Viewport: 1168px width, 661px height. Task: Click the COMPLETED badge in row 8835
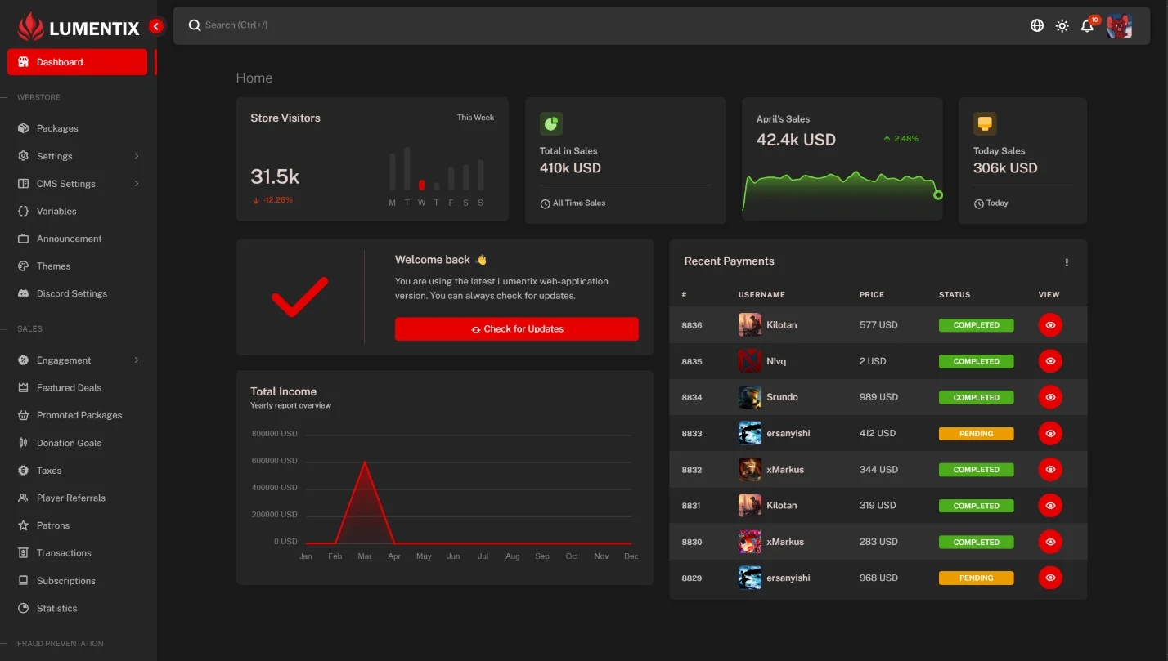(976, 361)
